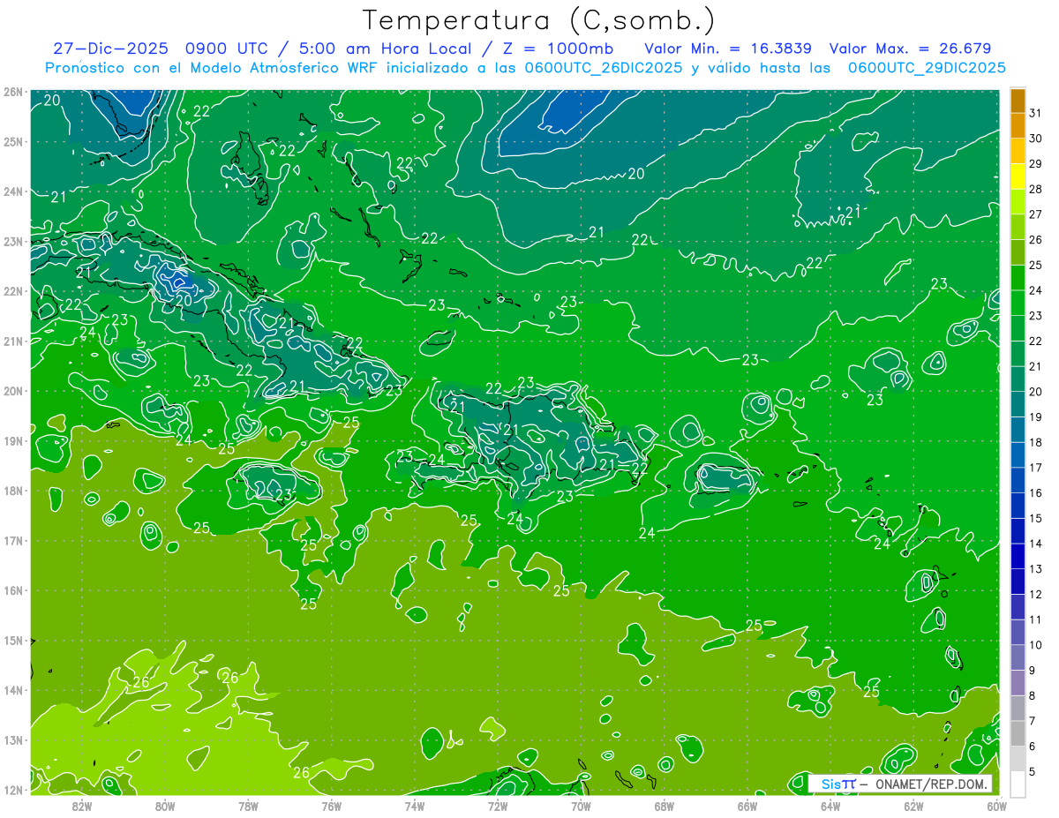Image resolution: width=1059 pixels, height=818 pixels.
Task: Click the '78W' longitude axis label
Action: [248, 805]
